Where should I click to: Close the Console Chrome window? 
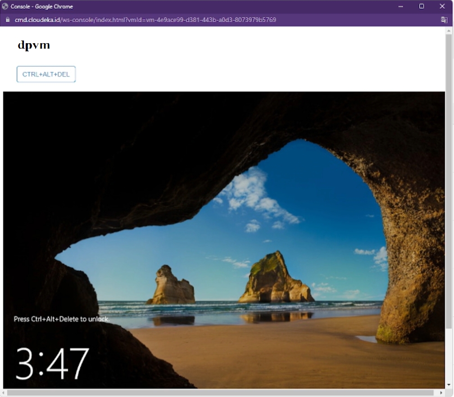(442, 6)
